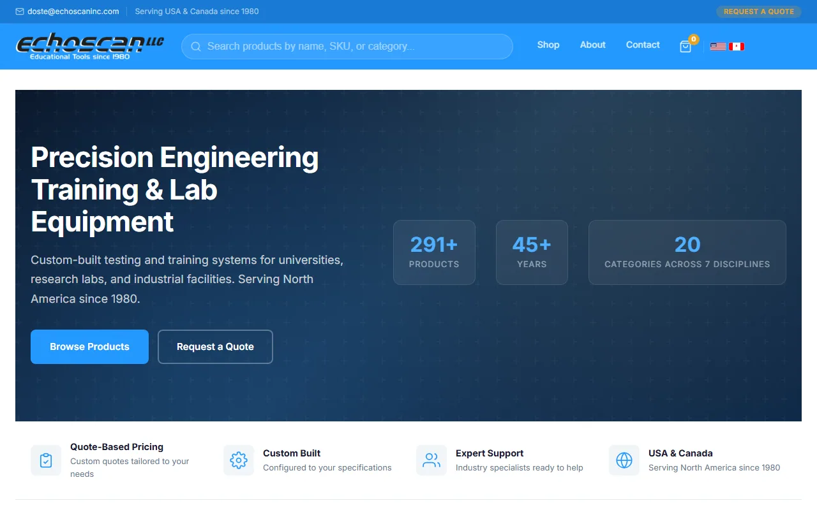
Task: Select the Canada flag icon
Action: [x=737, y=47]
